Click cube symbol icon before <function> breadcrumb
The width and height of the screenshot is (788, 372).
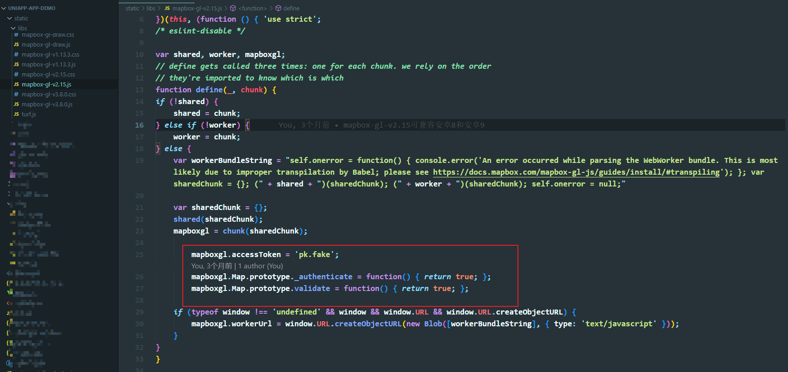(x=233, y=8)
